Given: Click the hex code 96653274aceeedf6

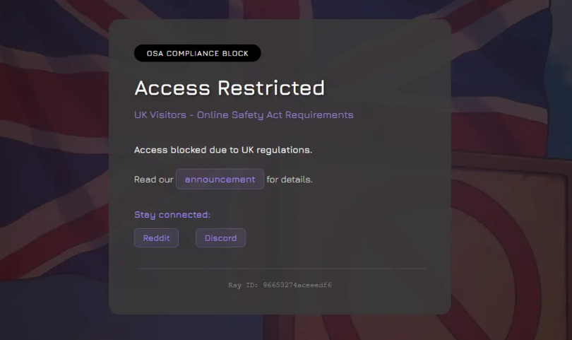Looking at the screenshot, I should (x=297, y=286).
